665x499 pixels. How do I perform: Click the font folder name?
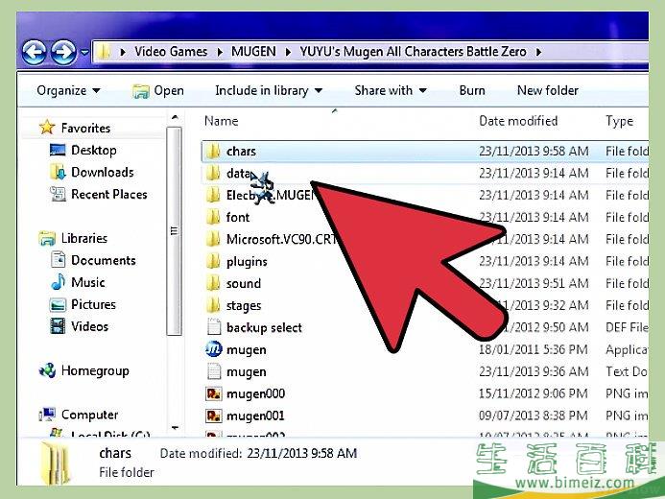(x=238, y=217)
